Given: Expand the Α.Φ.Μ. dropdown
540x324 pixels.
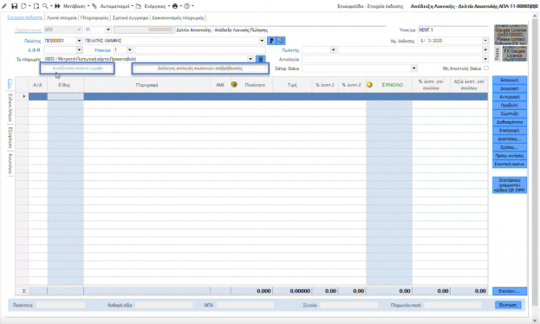Looking at the screenshot, I should click(79, 50).
